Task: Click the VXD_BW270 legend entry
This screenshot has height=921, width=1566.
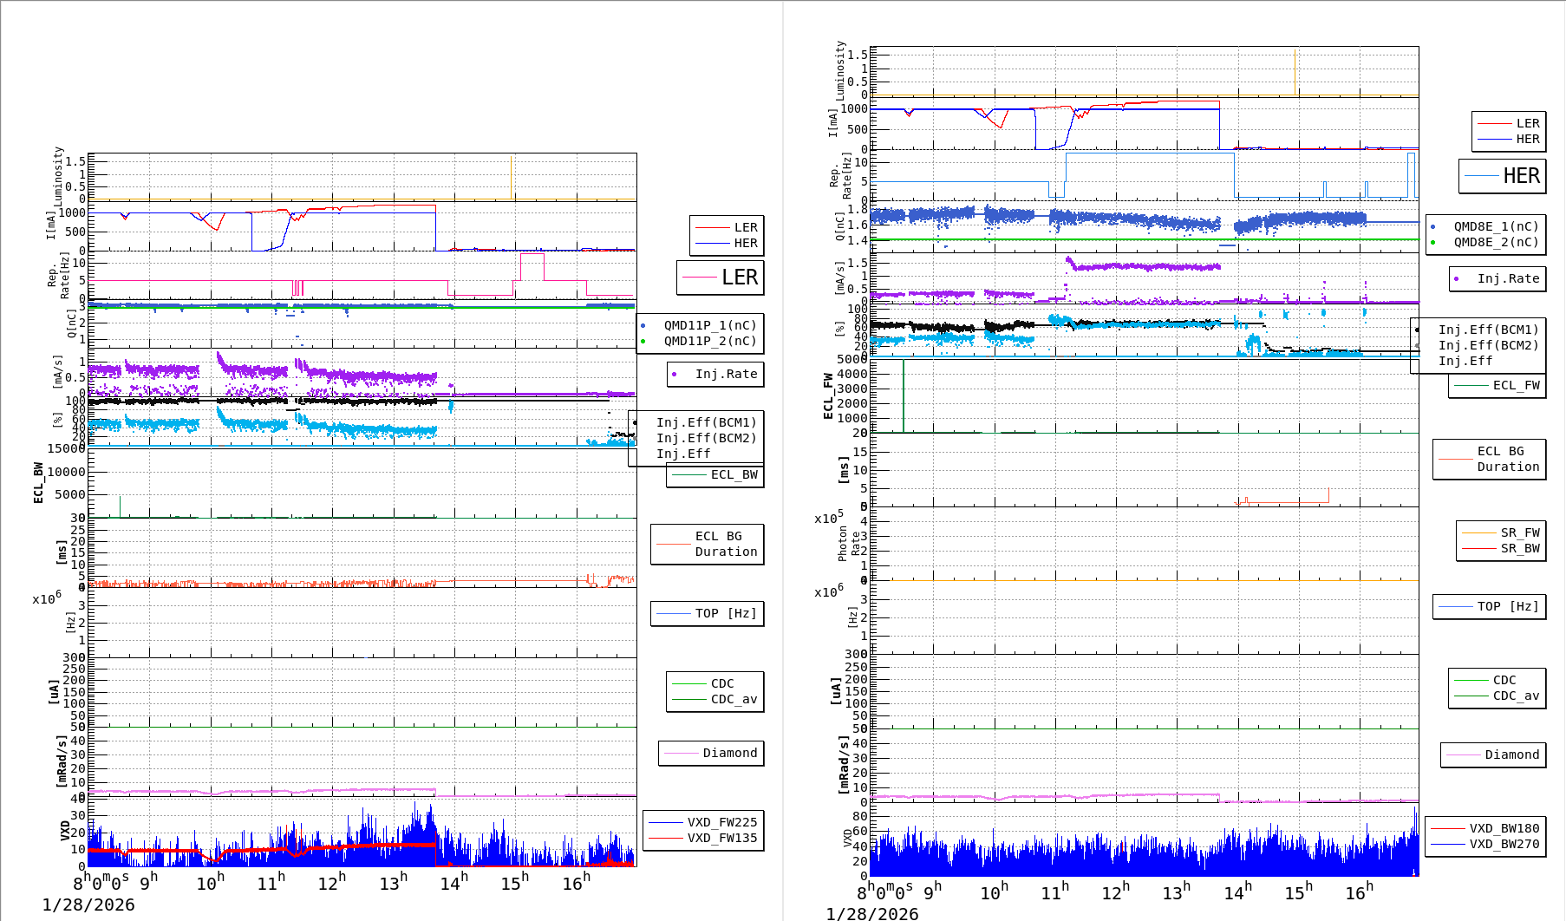Action: click(x=1504, y=844)
